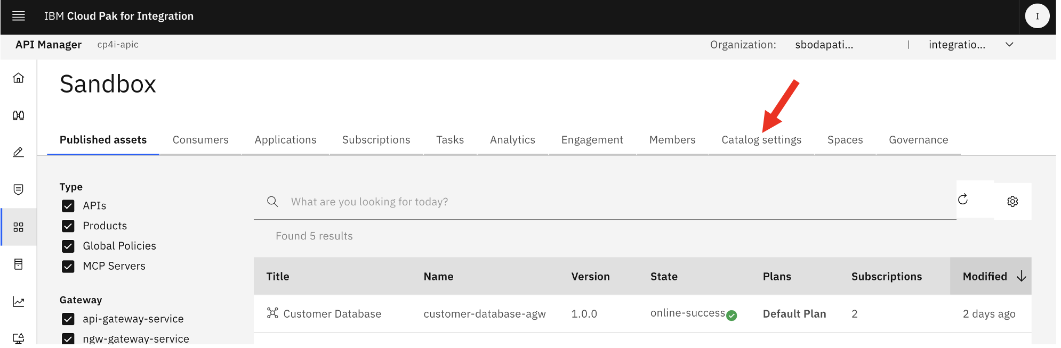Click the '2 days ago' modified cell
Screen dimensions: 1061x348
[x=989, y=314]
